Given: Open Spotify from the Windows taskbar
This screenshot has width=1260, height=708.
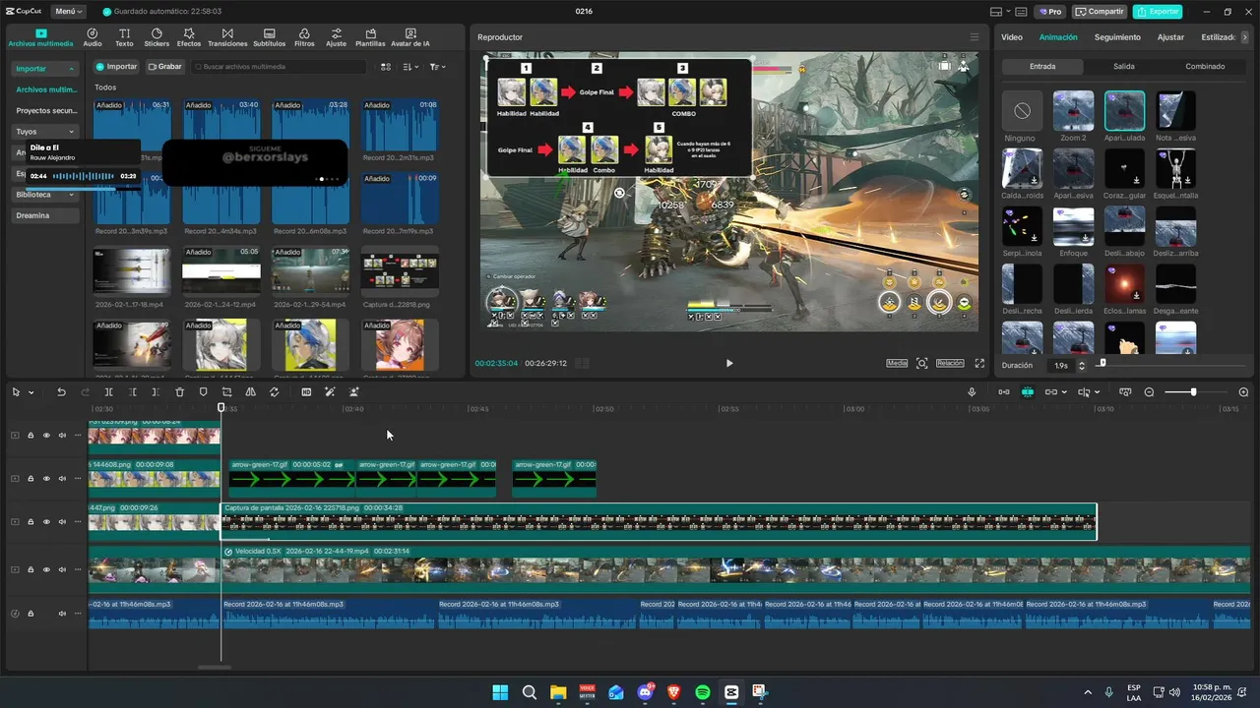Looking at the screenshot, I should pos(703,692).
